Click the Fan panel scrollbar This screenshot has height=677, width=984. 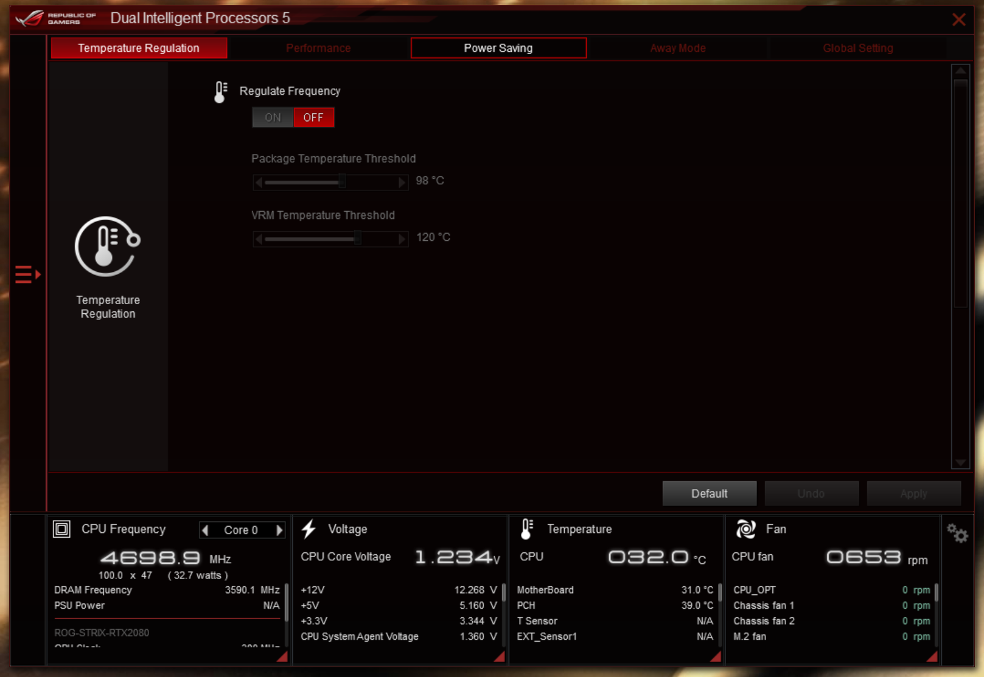pyautogui.click(x=936, y=593)
